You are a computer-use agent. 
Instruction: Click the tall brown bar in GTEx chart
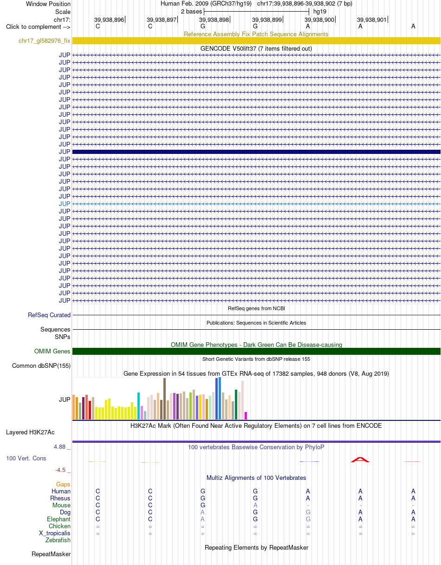point(165,399)
